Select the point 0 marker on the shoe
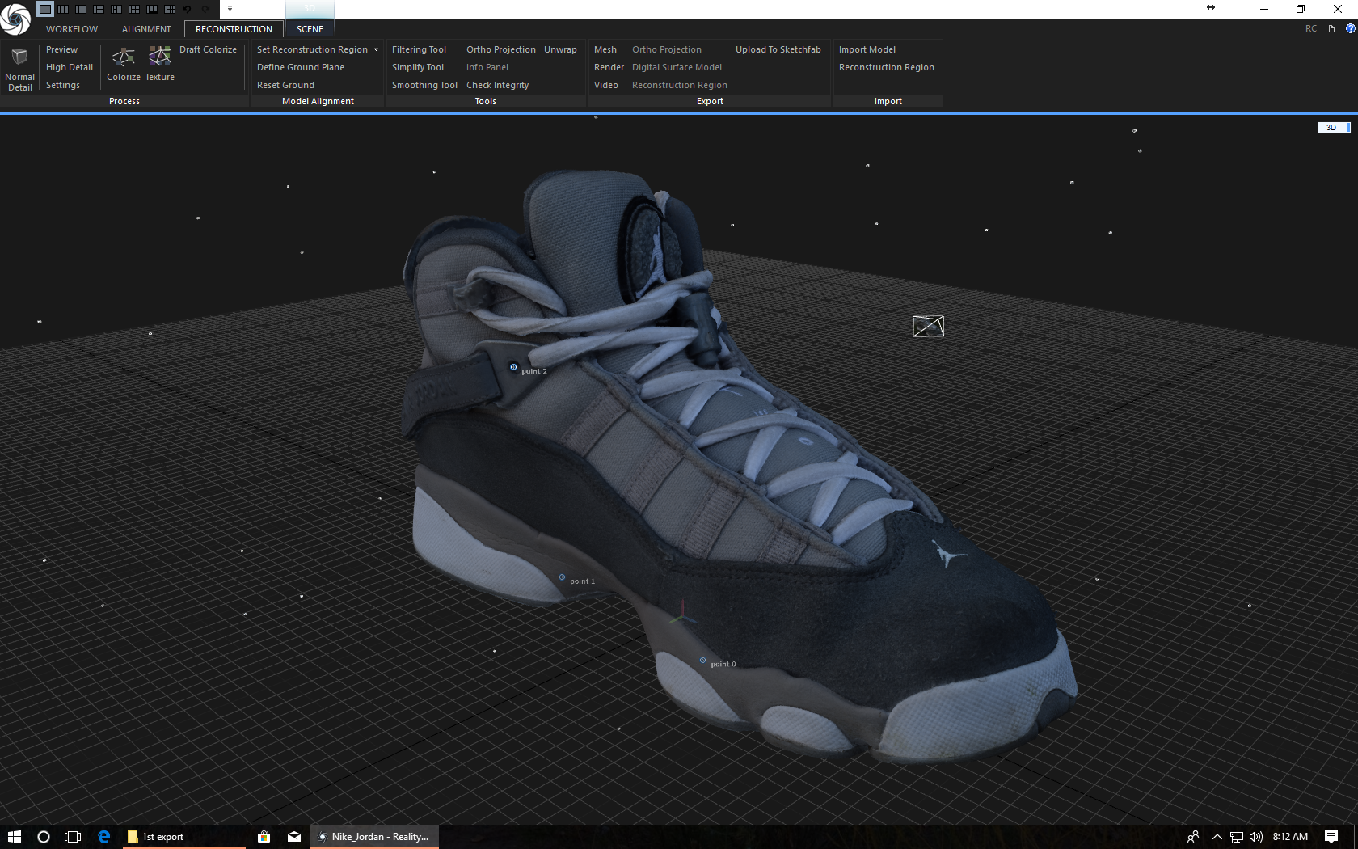 [x=702, y=660]
